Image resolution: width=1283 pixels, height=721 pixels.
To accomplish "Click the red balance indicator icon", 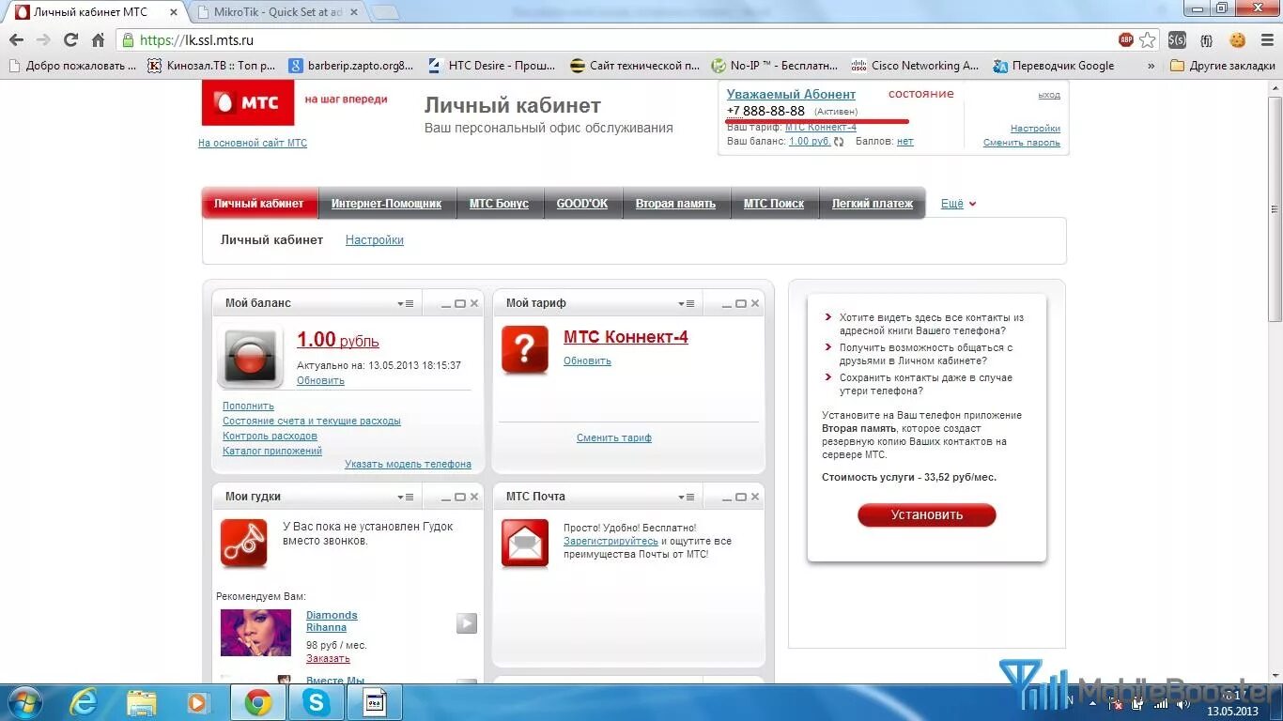I will [250, 357].
